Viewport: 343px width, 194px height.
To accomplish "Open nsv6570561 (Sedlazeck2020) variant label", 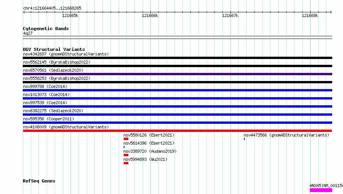I will (x=53, y=70).
